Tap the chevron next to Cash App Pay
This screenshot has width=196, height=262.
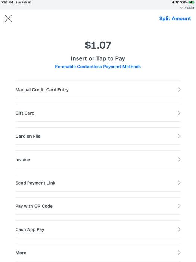pyautogui.click(x=179, y=229)
